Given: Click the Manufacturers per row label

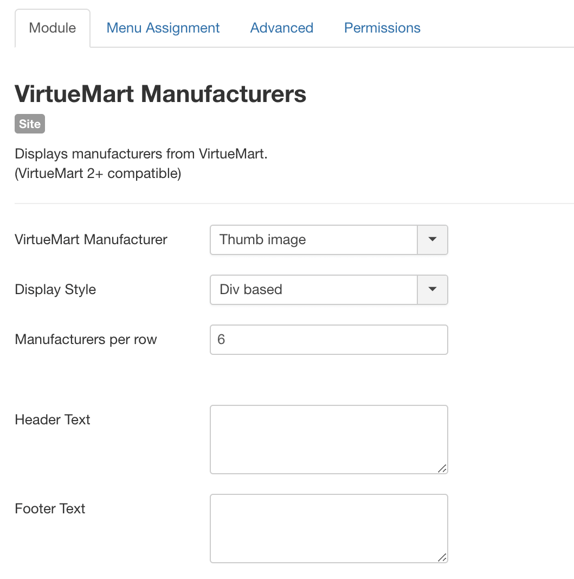Looking at the screenshot, I should point(86,339).
